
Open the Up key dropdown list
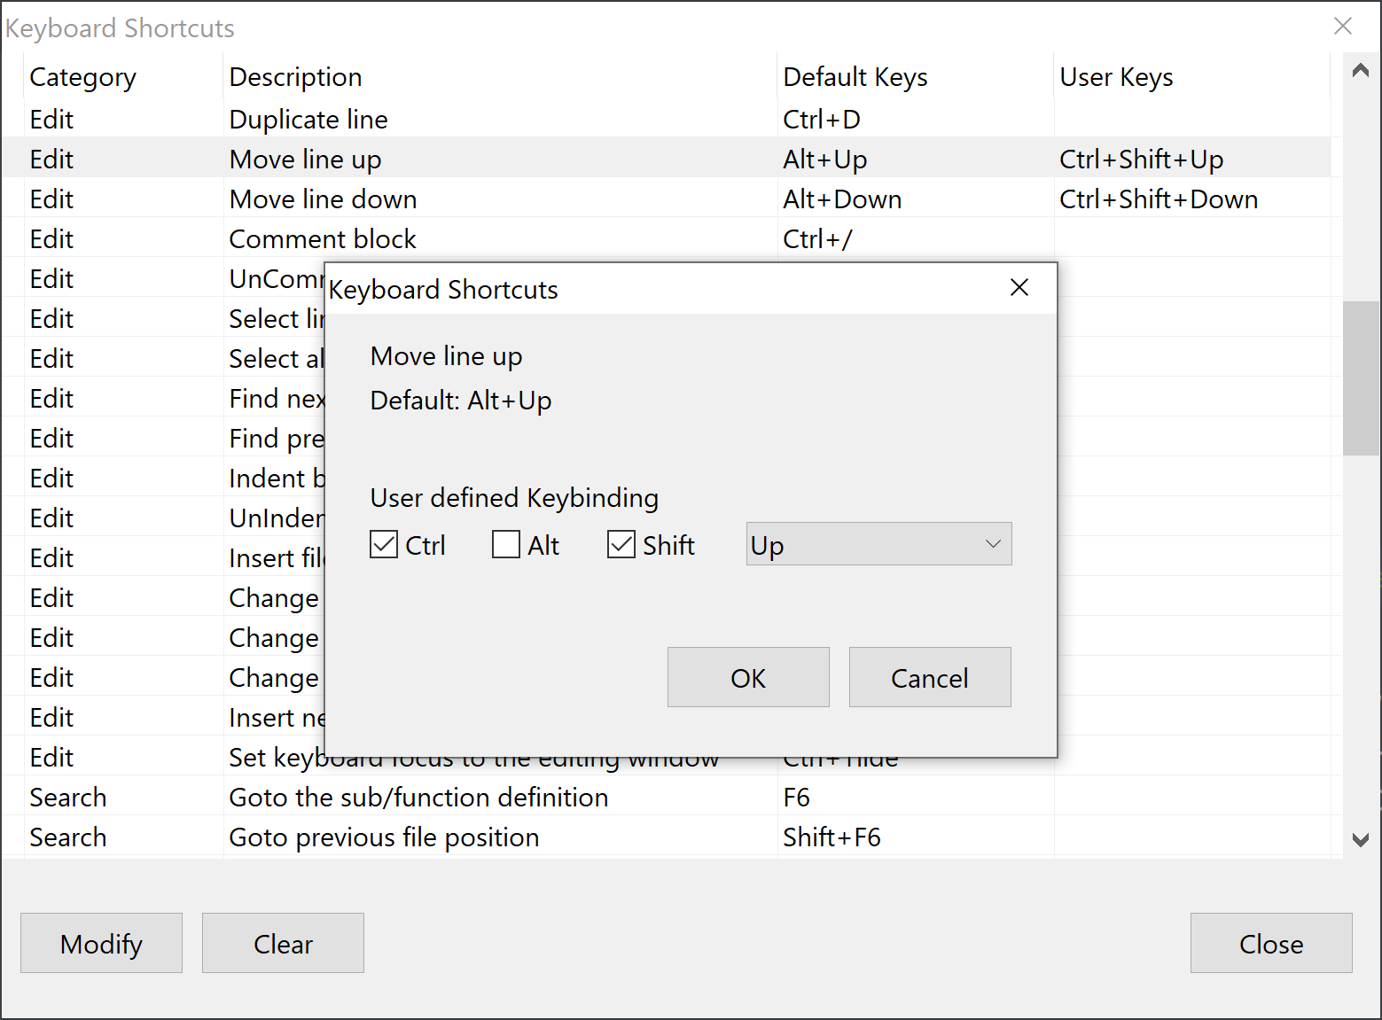pos(878,544)
